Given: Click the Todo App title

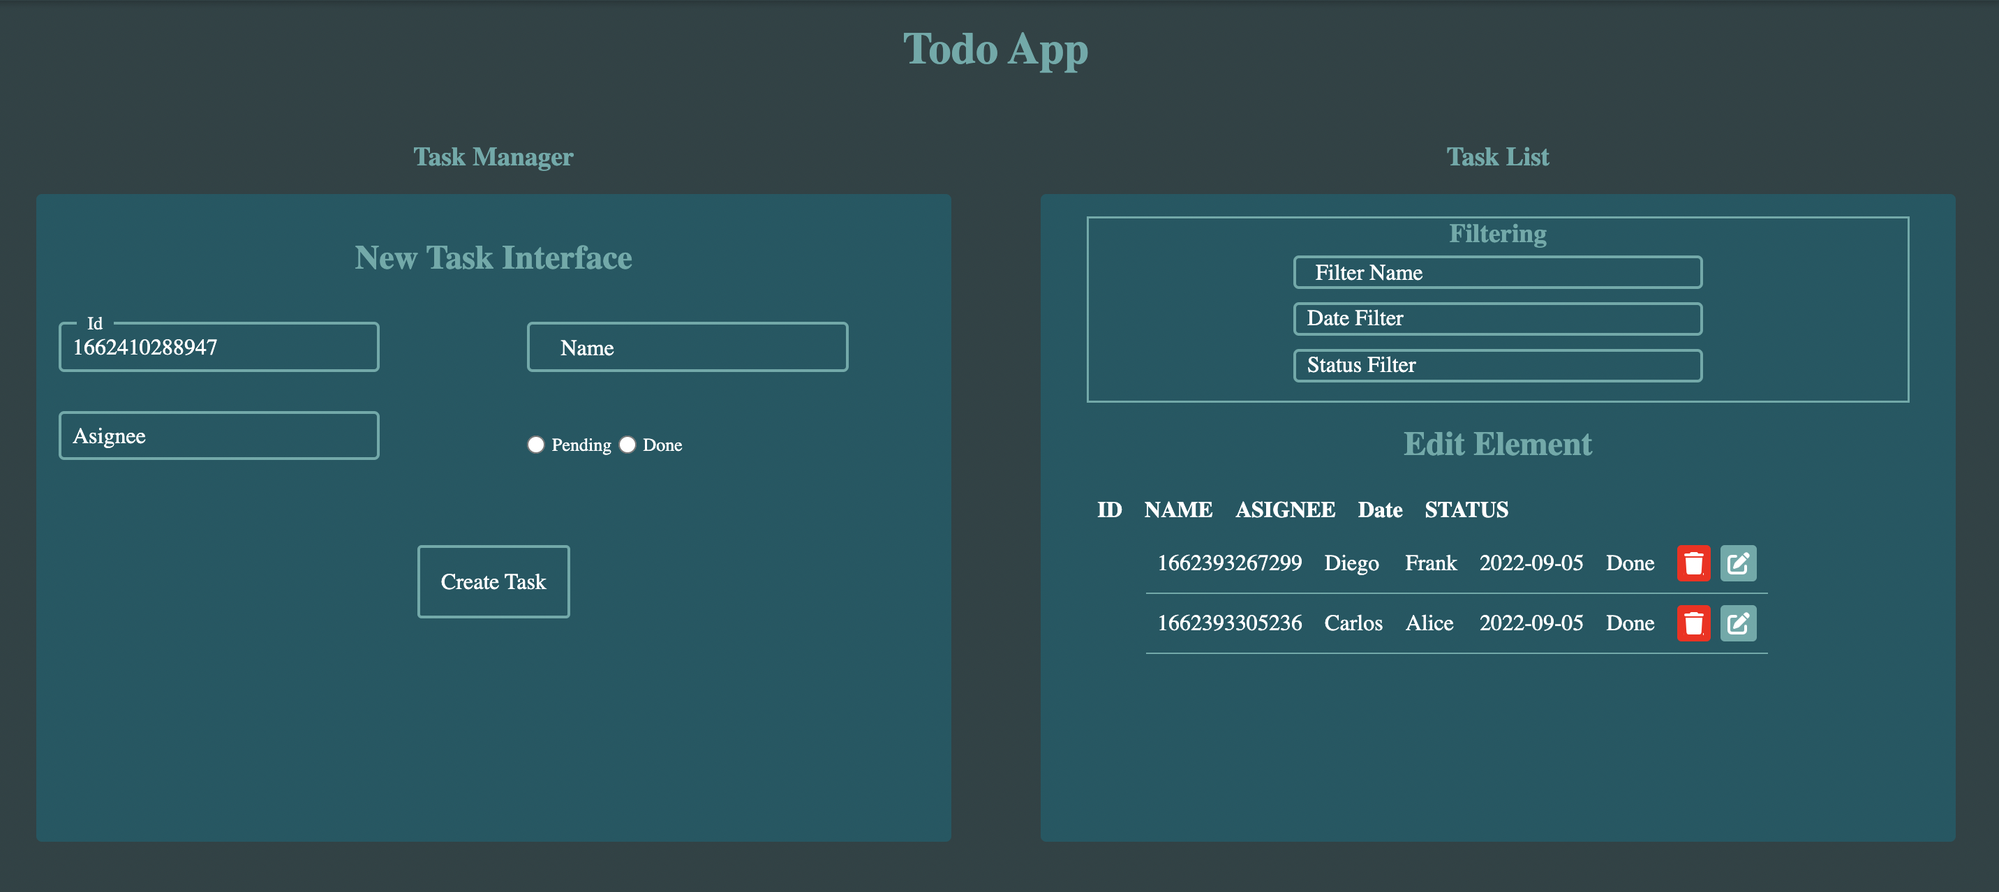Looking at the screenshot, I should pos(995,50).
